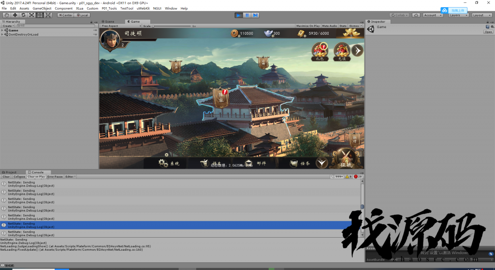Open Game scene options menu
The image size is (495, 270).
(x=95, y=30)
